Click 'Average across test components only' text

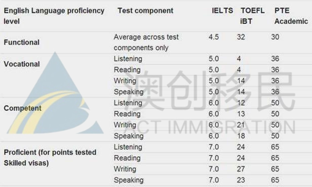(x=146, y=42)
